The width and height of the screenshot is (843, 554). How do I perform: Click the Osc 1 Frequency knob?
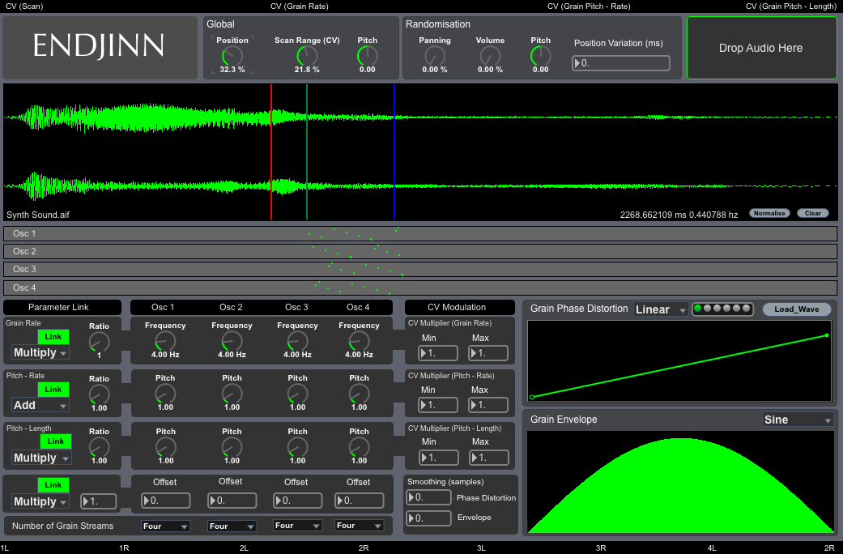165,341
